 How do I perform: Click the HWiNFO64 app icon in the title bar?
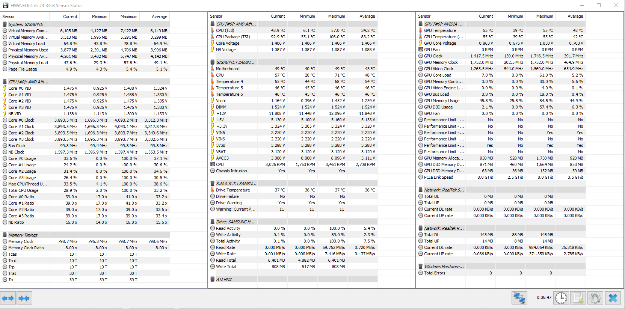[5, 6]
